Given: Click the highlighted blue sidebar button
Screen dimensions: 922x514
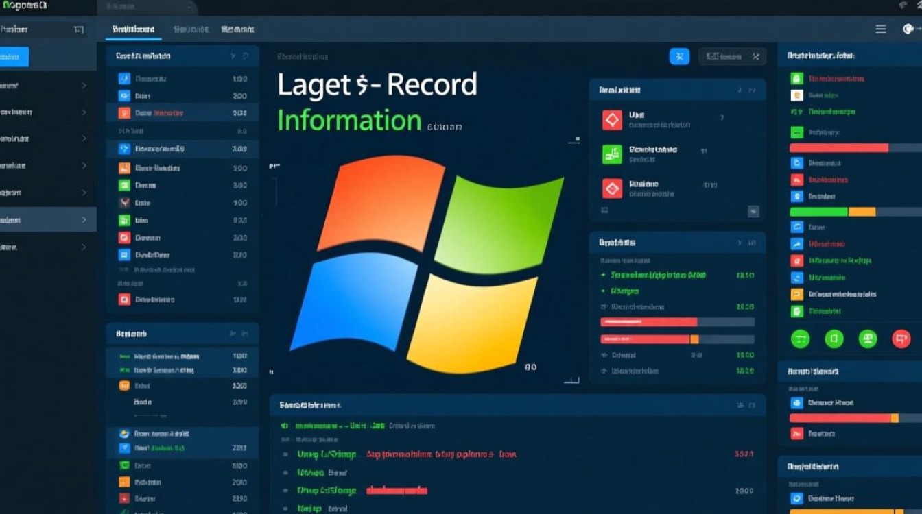Looking at the screenshot, I should point(14,57).
